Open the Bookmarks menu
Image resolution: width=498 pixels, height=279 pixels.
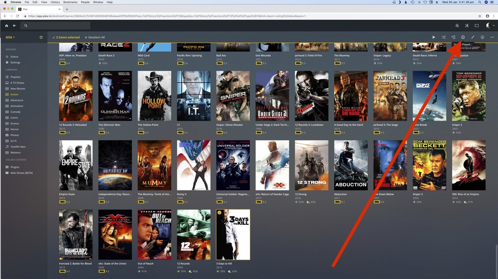[70, 2]
